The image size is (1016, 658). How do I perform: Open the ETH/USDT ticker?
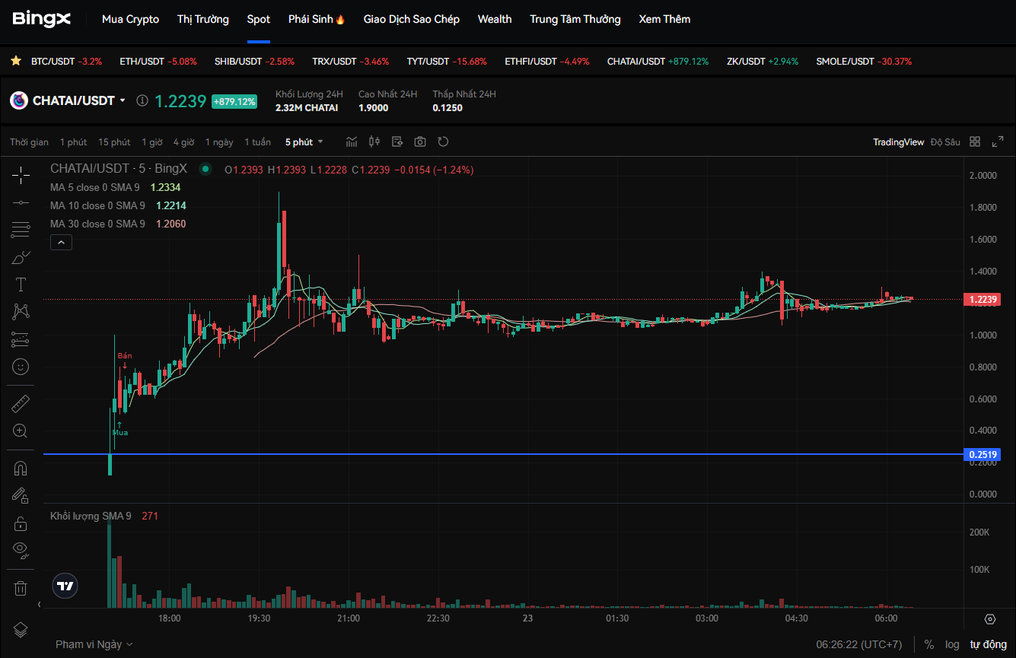(x=158, y=61)
